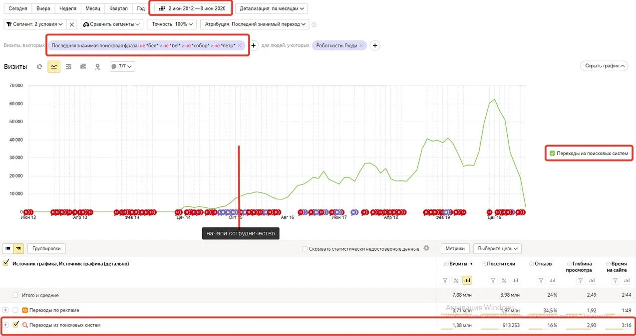
Task: Open the help icon next to Визиты
Action: (x=446, y=264)
